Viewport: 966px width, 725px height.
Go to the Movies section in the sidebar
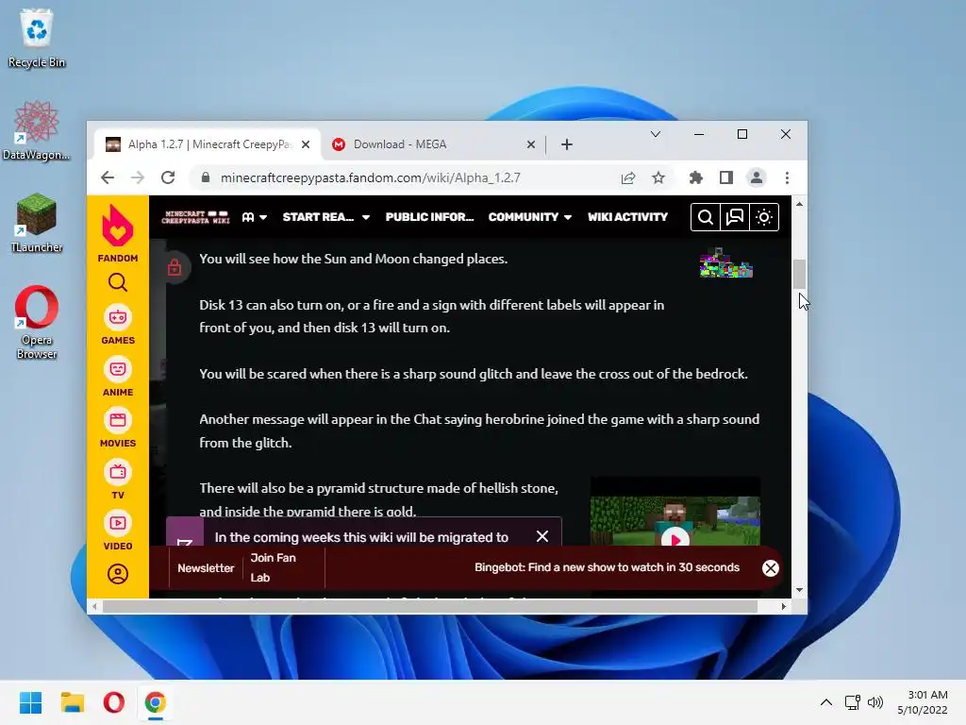click(x=118, y=428)
